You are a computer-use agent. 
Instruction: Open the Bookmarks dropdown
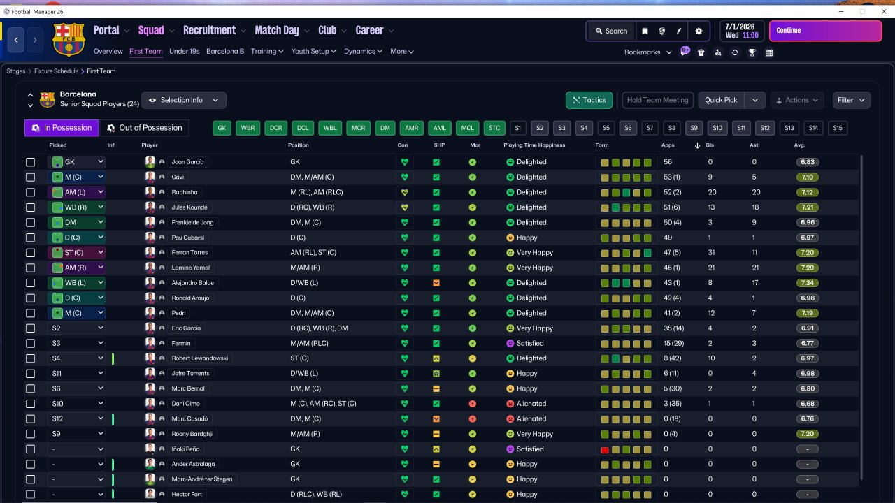(648, 52)
